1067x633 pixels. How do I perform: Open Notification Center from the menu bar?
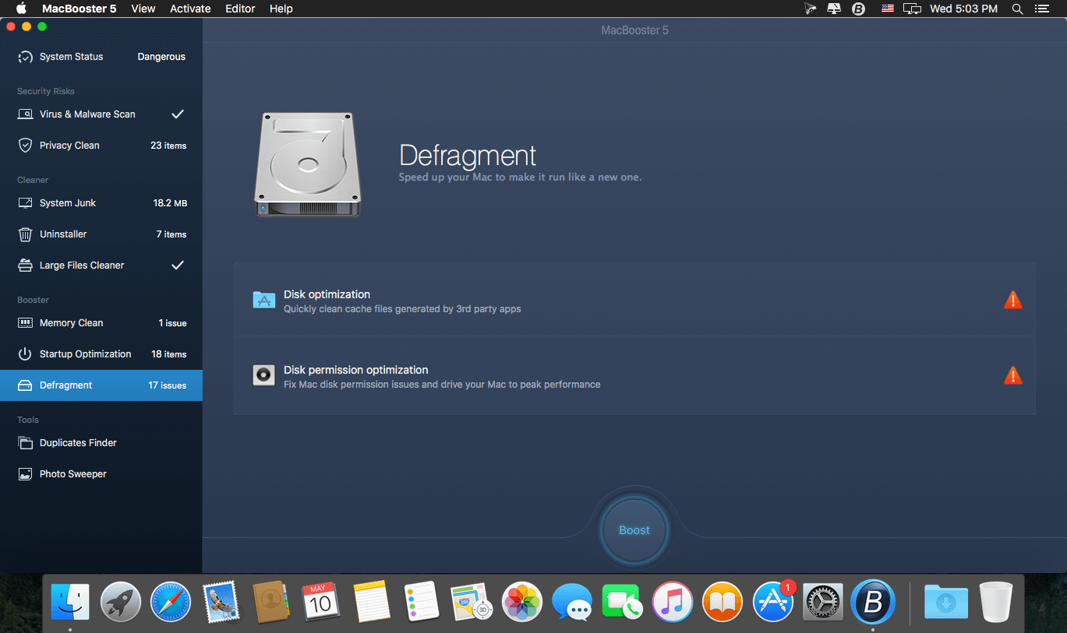(x=1042, y=9)
